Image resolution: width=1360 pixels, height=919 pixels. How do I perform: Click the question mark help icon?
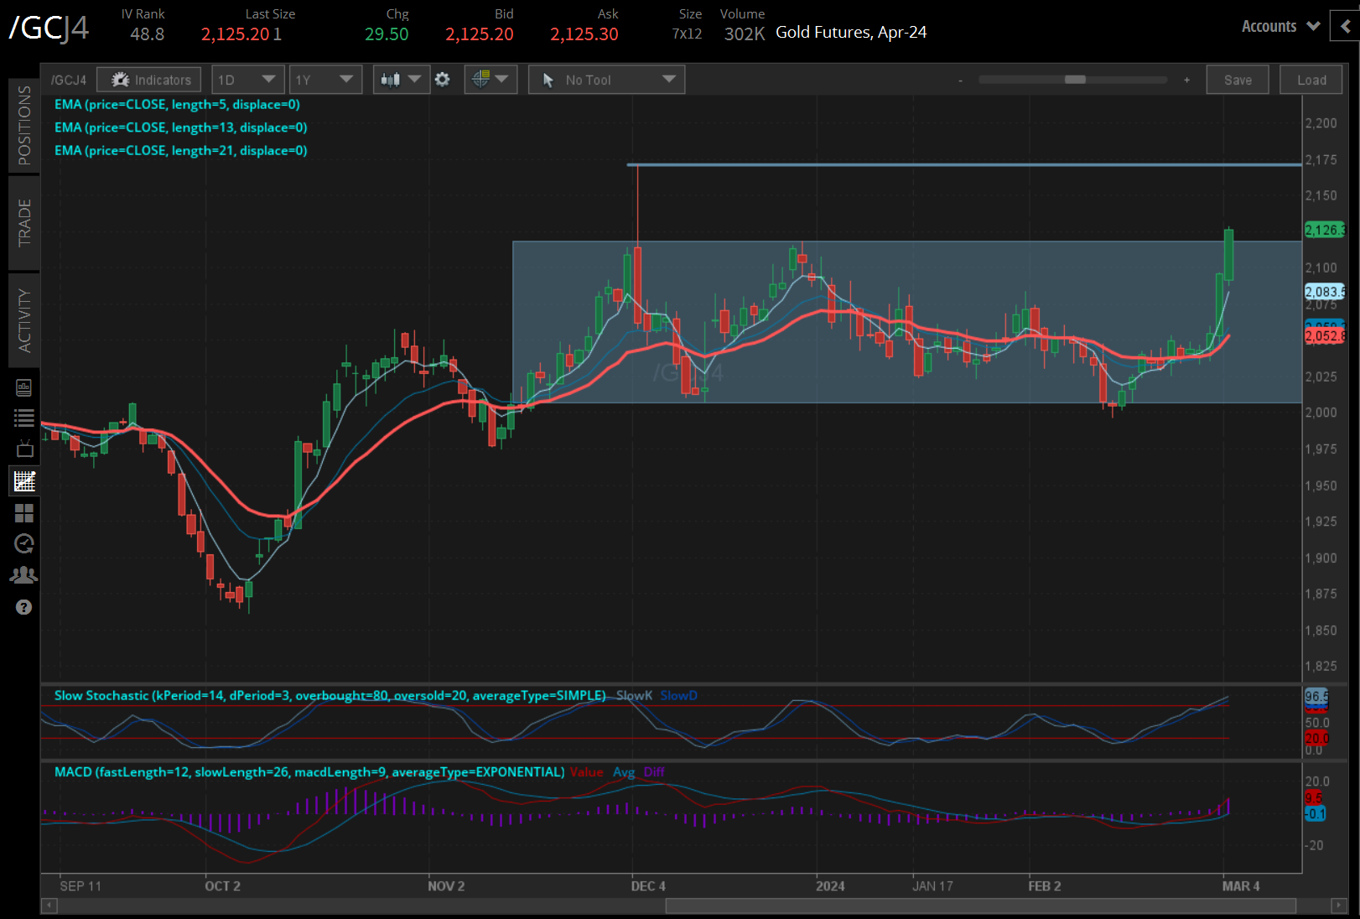click(24, 607)
